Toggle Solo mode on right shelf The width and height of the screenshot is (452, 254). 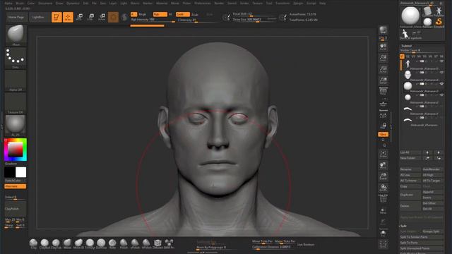tap(383, 234)
